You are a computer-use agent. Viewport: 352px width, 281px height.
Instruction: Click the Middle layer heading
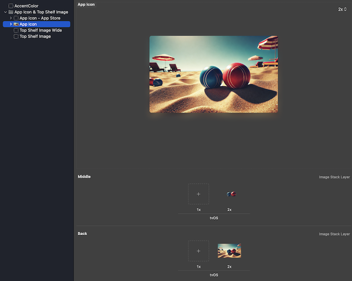84,177
